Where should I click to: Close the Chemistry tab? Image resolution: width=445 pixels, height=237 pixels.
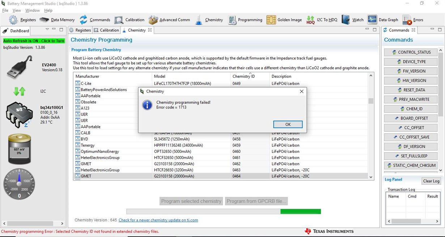pyautogui.click(x=150, y=30)
